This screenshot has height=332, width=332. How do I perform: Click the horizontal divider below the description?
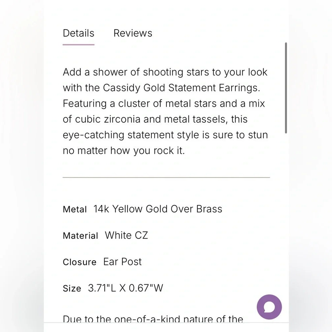pos(166,178)
